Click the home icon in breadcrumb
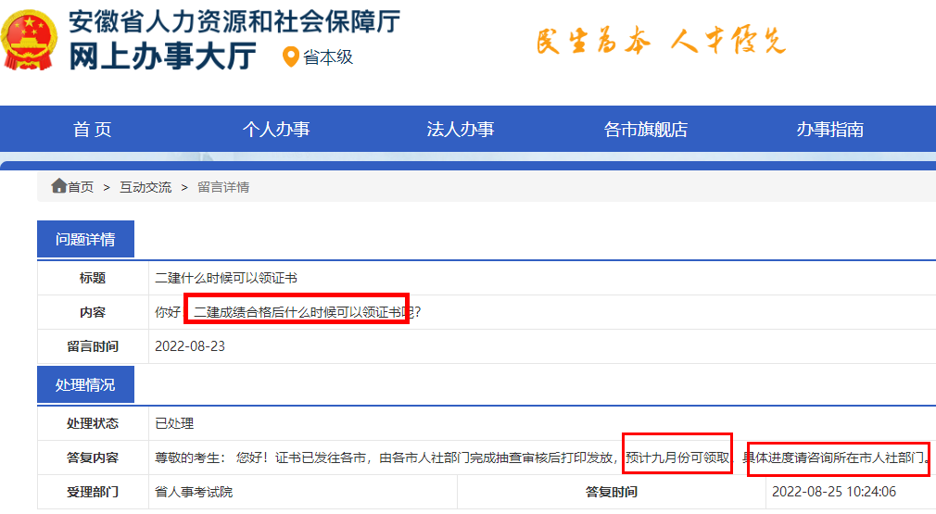This screenshot has width=936, height=514. [58, 186]
